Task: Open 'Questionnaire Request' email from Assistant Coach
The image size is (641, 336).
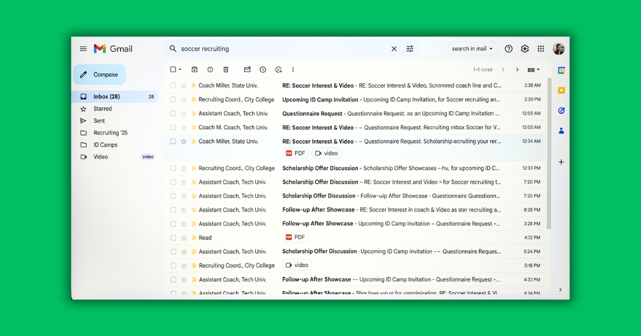Action: pyautogui.click(x=355, y=113)
